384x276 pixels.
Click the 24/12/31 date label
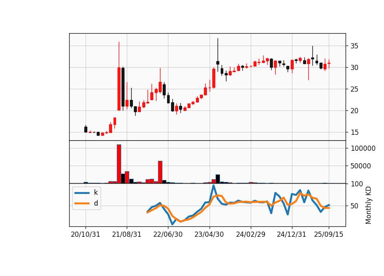(x=292, y=234)
